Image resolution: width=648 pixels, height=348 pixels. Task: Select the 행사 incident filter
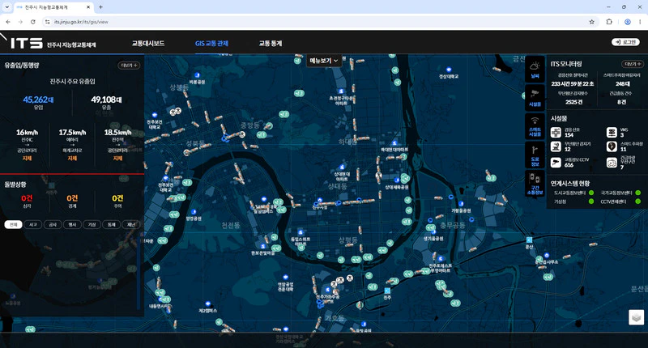point(72,224)
